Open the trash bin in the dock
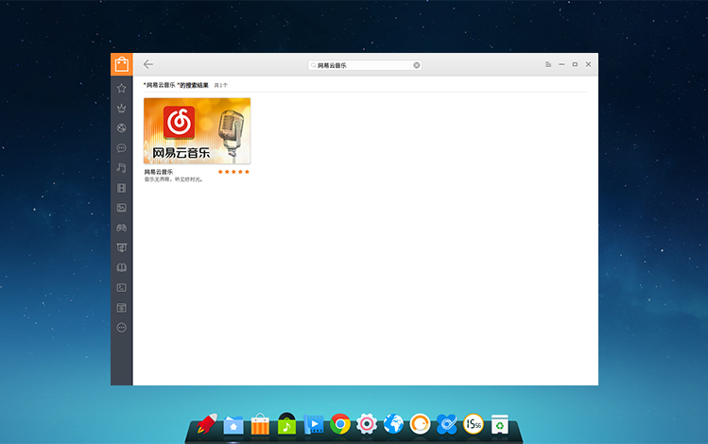708x444 pixels. point(500,424)
